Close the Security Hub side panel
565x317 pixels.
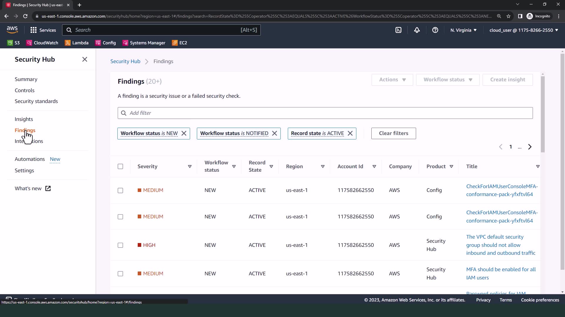(85, 59)
